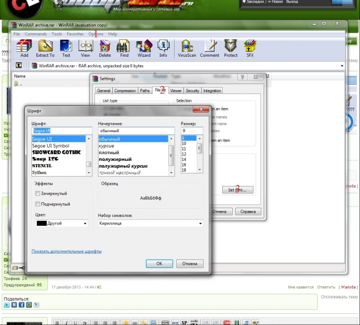Screen dimensions: 360x325
Task: Share via the VK icon
Action: [x=14, y=305]
